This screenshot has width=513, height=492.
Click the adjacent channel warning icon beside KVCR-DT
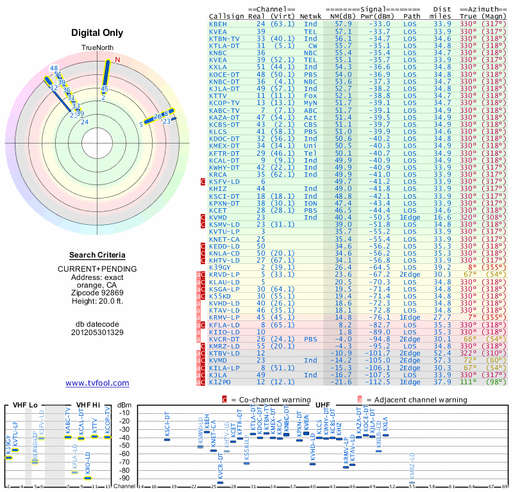(198, 339)
